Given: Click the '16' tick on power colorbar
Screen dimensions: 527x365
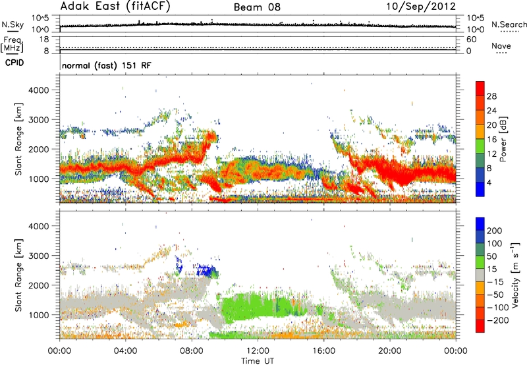Looking at the screenshot, I should pyautogui.click(x=491, y=140).
